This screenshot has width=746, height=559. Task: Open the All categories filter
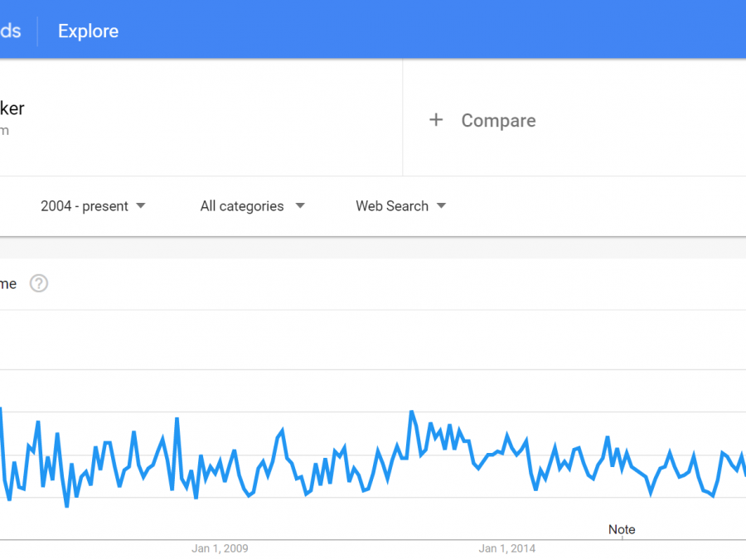241,206
